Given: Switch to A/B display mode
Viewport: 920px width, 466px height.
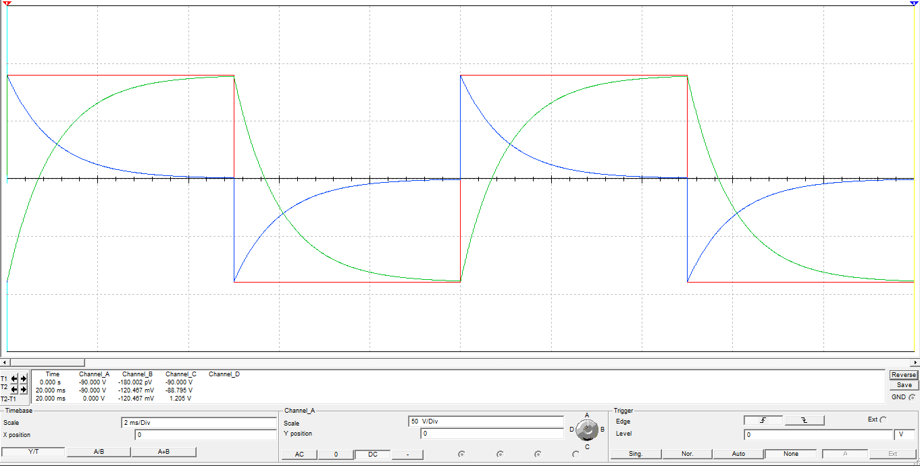Looking at the screenshot, I should (x=99, y=452).
